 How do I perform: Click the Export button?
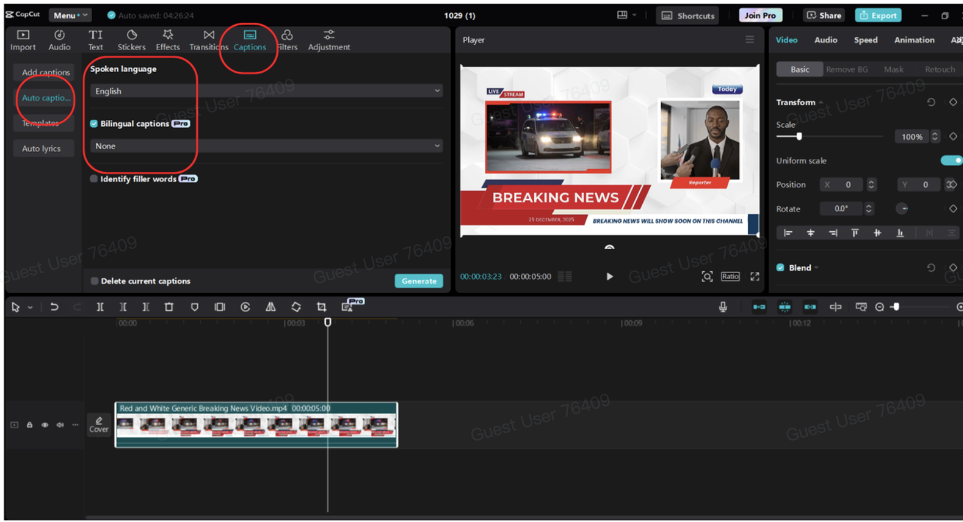click(878, 15)
